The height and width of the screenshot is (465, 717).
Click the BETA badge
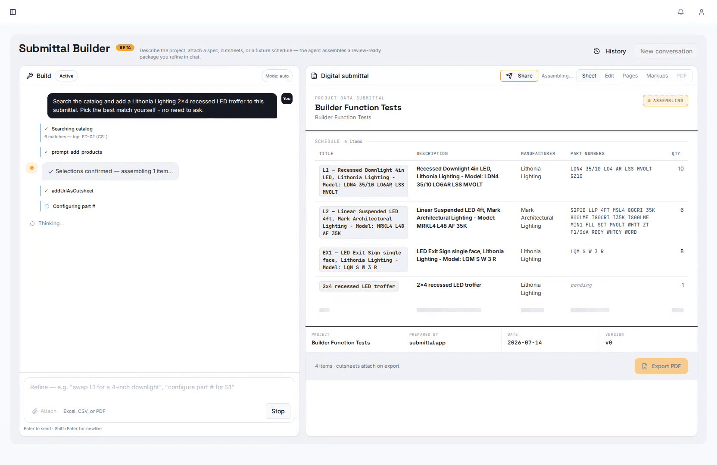[x=125, y=48]
